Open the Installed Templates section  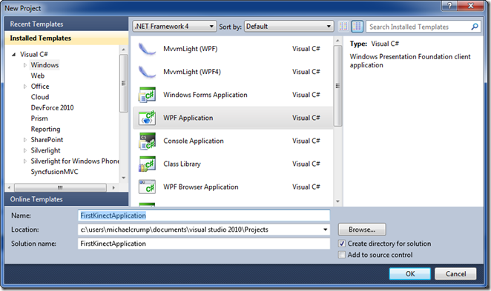point(67,38)
